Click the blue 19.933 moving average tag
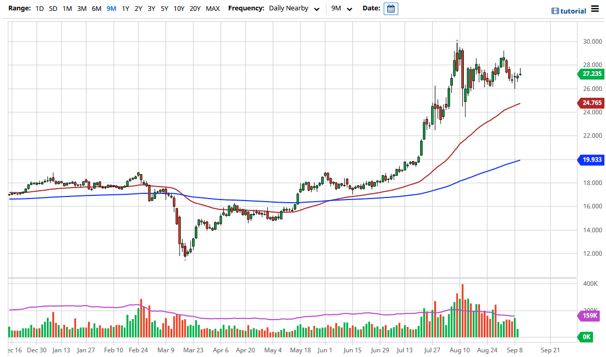Viewport: 606px width, 357px height. tap(591, 160)
